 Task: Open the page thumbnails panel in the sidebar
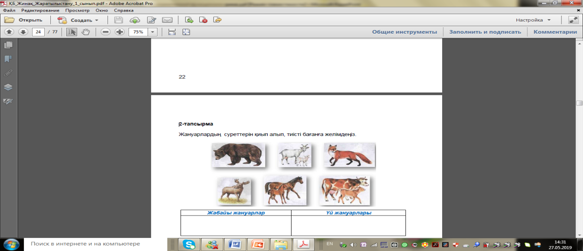pyautogui.click(x=8, y=45)
